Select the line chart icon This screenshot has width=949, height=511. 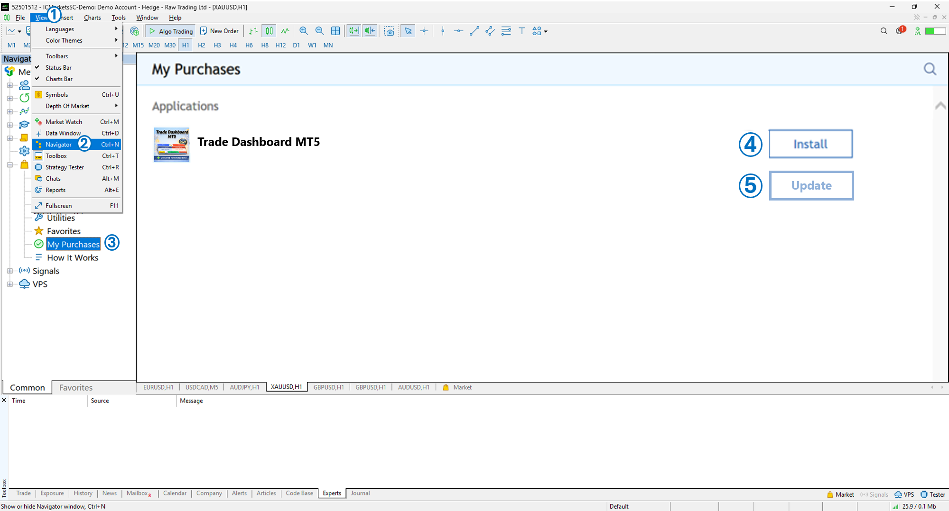click(x=285, y=31)
